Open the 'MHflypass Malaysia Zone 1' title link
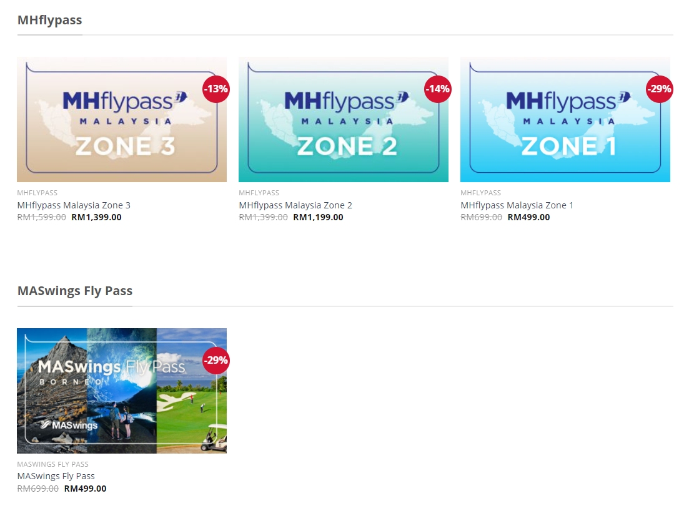The height and width of the screenshot is (511, 689). 517,205
